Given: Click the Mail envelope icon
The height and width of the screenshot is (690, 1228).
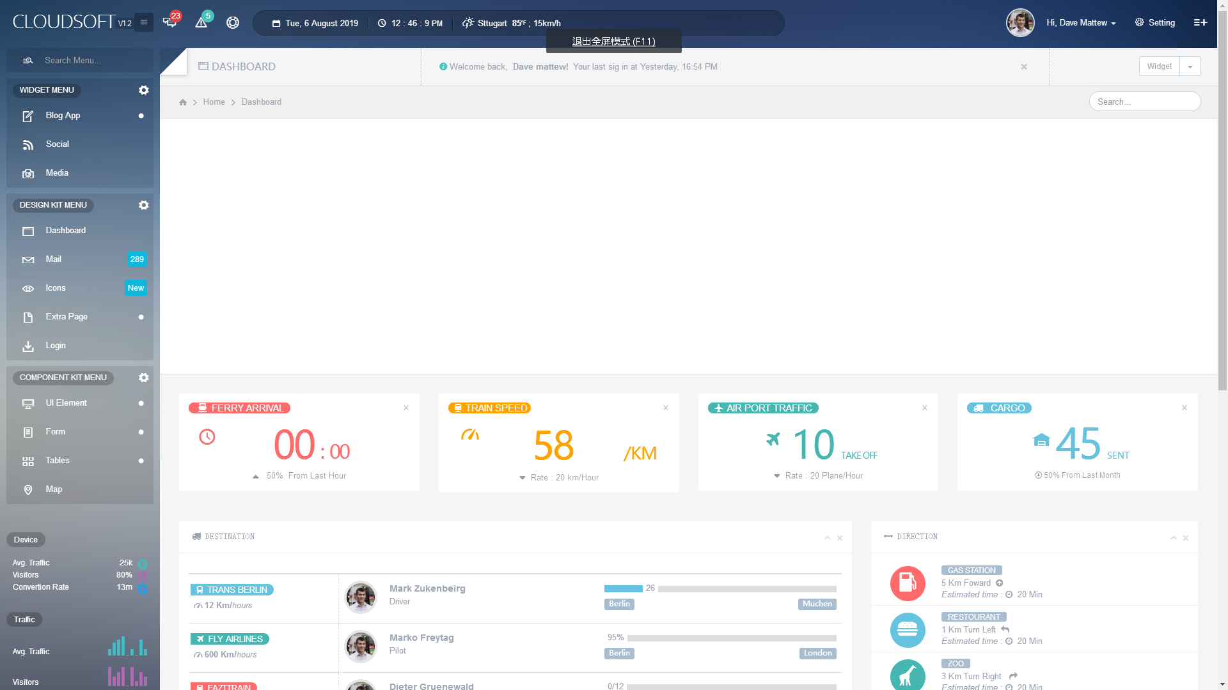Looking at the screenshot, I should 28,260.
